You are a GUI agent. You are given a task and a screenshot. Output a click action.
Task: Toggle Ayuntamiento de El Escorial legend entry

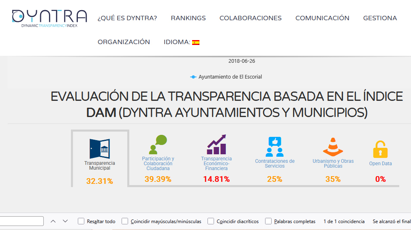click(x=226, y=77)
